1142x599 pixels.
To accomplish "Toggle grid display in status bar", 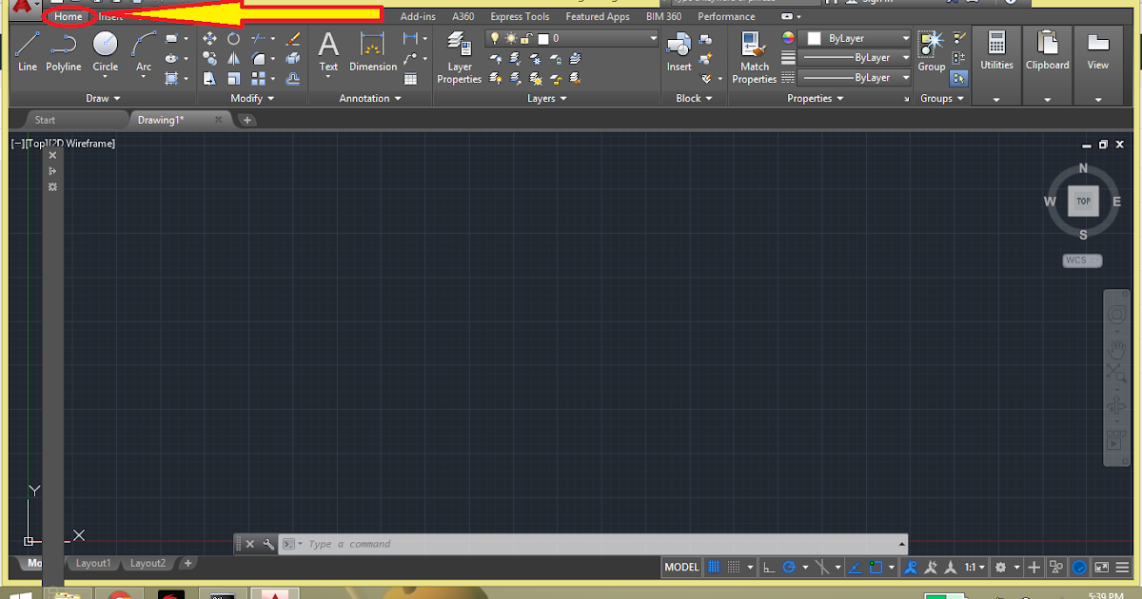I will (715, 568).
